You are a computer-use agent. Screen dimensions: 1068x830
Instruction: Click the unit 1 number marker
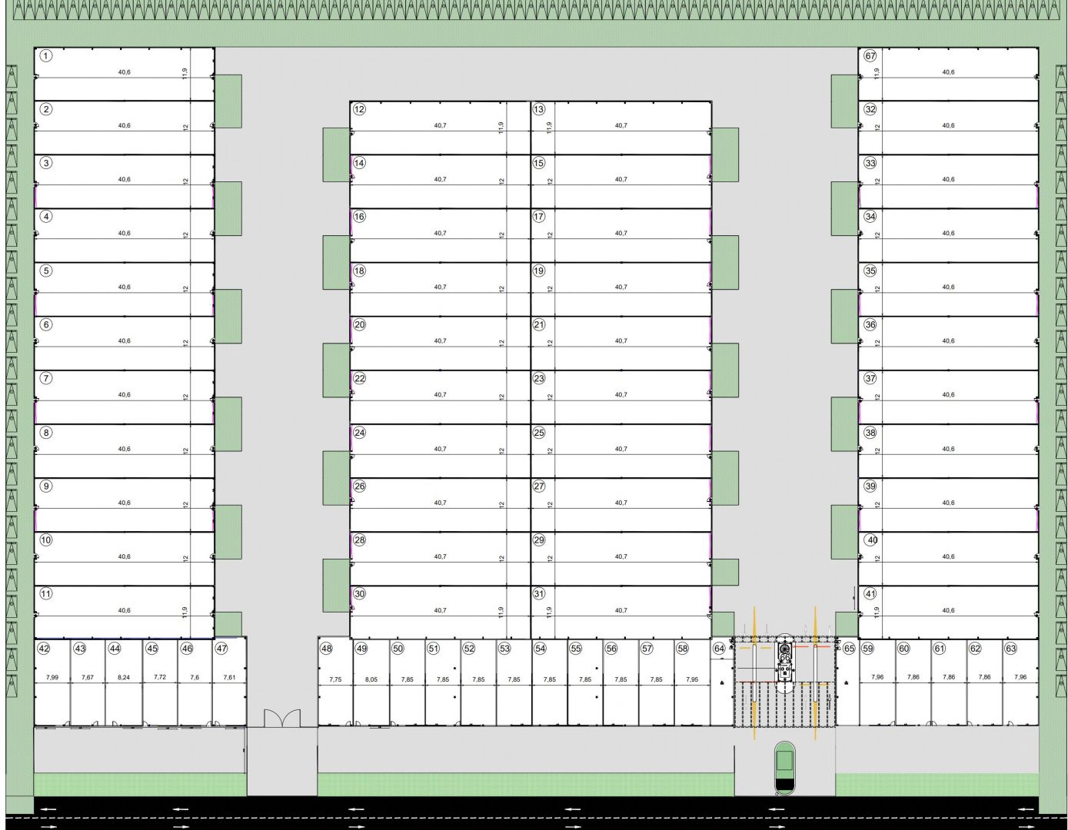coord(46,56)
